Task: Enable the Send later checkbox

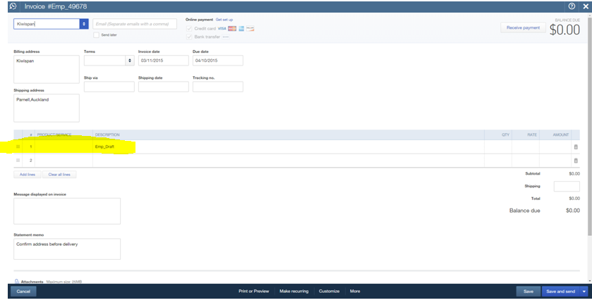Action: tap(97, 35)
